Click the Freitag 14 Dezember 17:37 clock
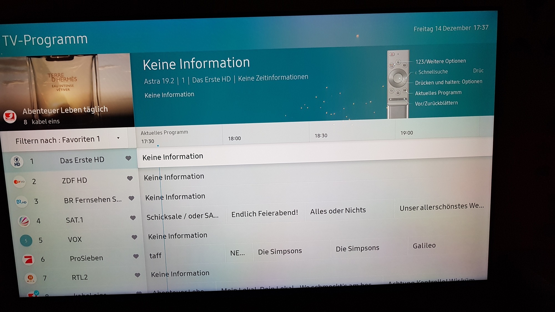This screenshot has width=555, height=312. (451, 28)
